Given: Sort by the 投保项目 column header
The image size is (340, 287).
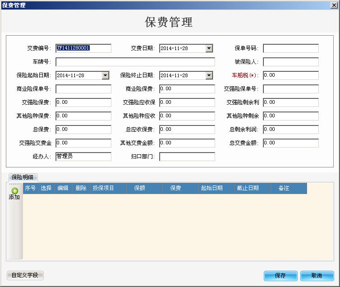Looking at the screenshot, I should pos(108,188).
